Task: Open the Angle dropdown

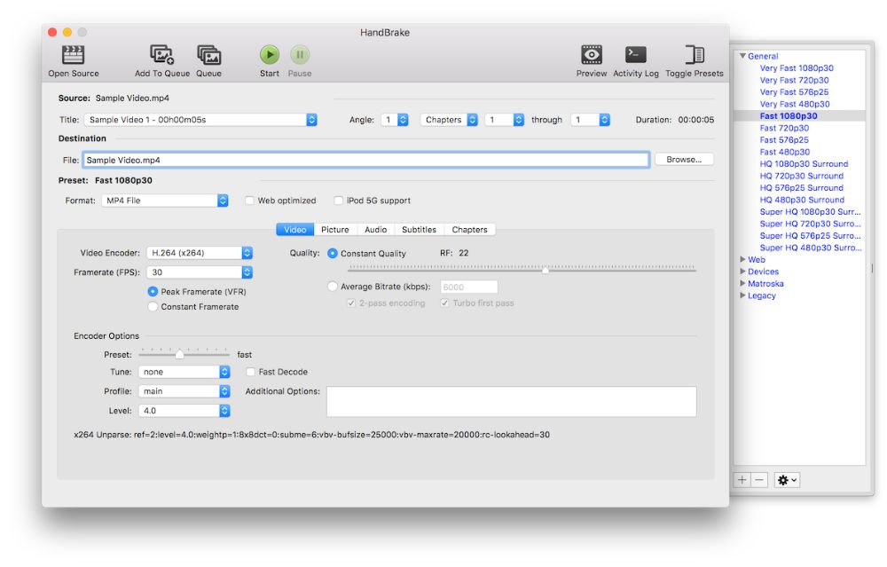Action: coord(395,120)
